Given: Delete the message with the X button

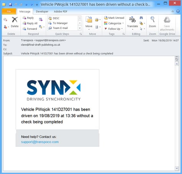Looking at the screenshot, I should coord(15,22).
